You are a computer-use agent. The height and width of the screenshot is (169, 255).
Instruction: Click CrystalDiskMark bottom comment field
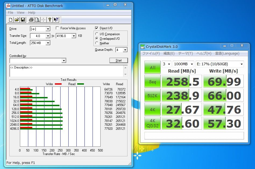point(194,135)
